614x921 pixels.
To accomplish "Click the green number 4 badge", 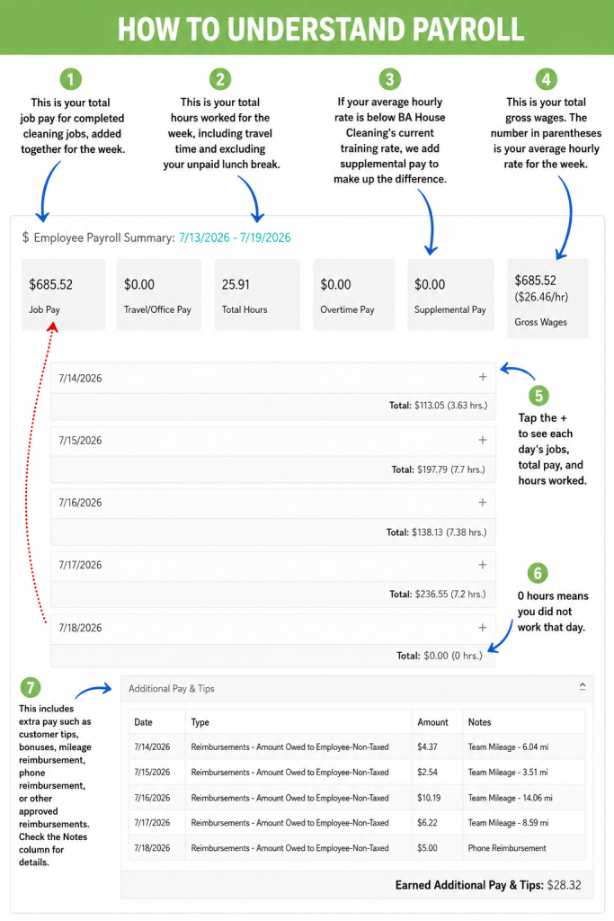I will [x=547, y=79].
